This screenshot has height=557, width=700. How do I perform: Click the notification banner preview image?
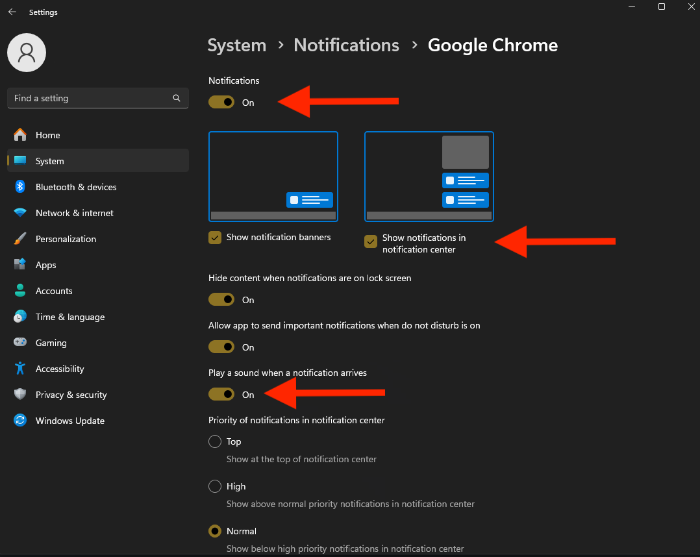pyautogui.click(x=273, y=177)
